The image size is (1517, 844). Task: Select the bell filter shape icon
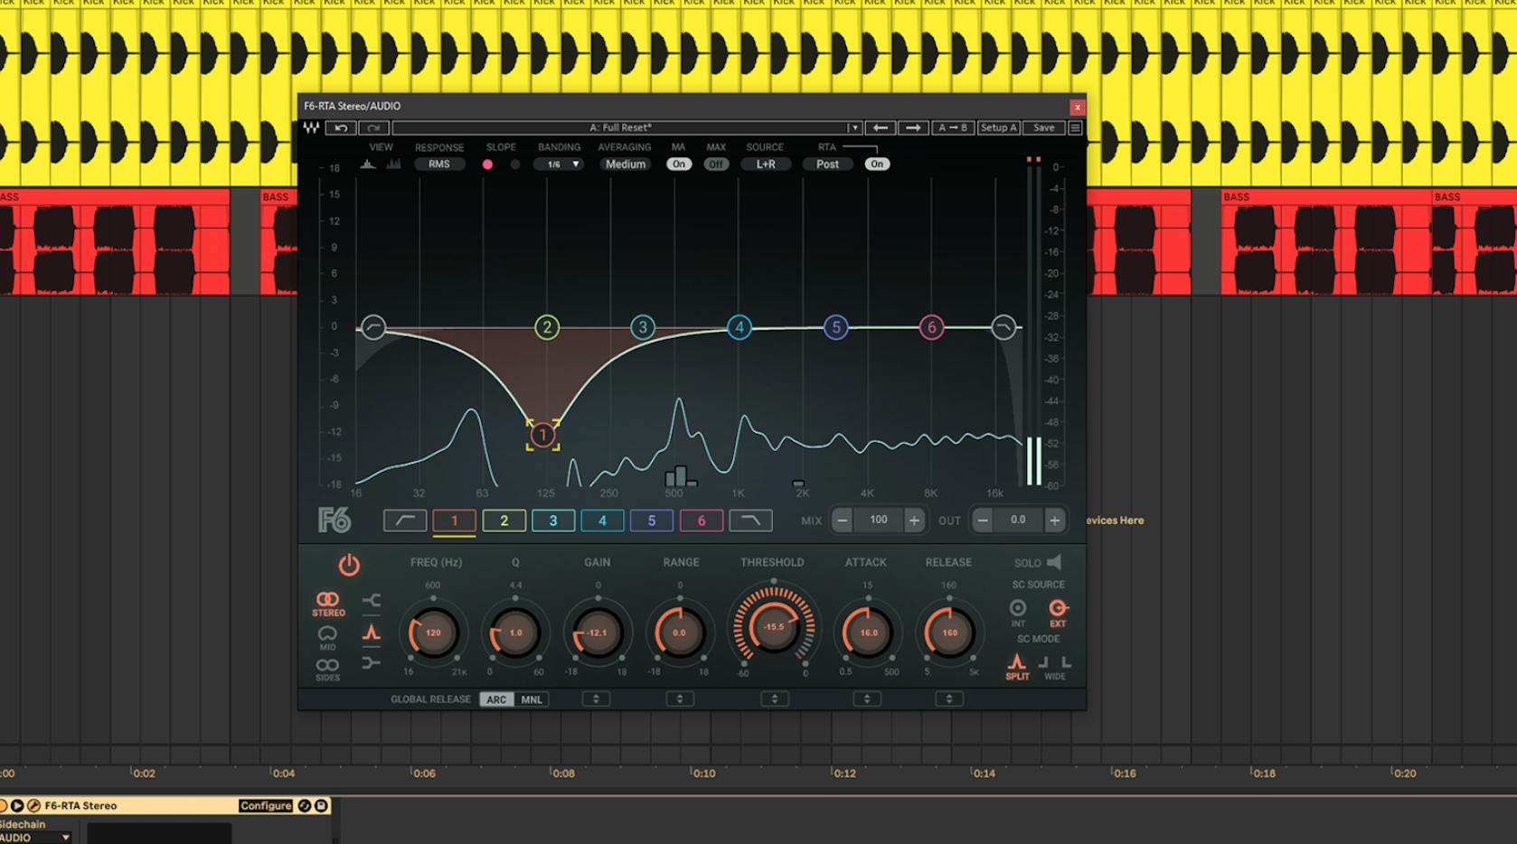point(372,633)
